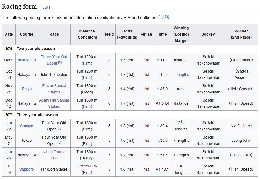Select the 1977 Three-year-old season row
Screen dimensions: 260x179
[x=130, y=115]
